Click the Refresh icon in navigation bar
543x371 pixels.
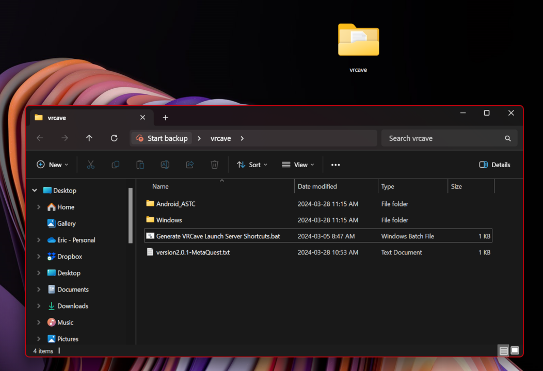point(114,138)
